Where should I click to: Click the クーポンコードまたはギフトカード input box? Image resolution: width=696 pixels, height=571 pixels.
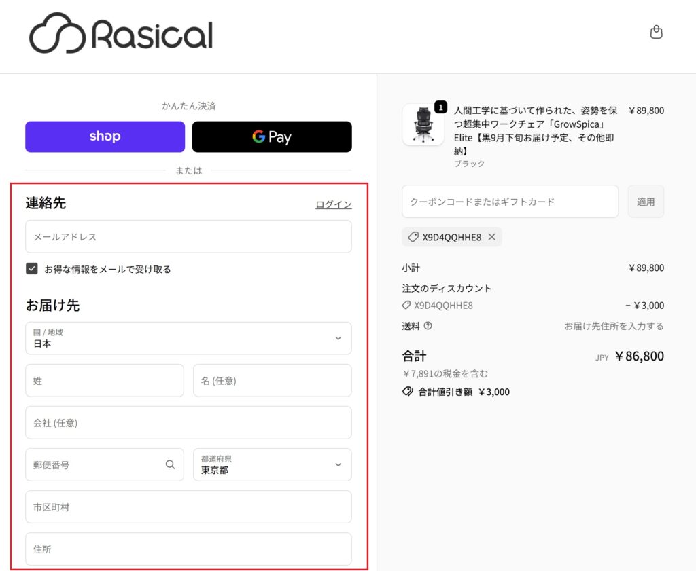coord(510,202)
